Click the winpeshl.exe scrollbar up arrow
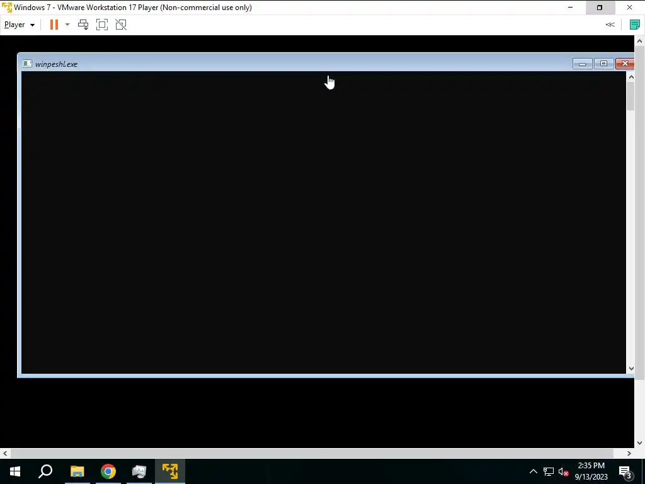The width and height of the screenshot is (645, 484). pos(631,77)
